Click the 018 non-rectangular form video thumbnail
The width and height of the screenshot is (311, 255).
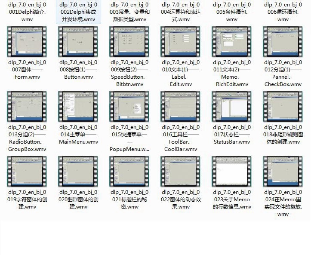[283, 106]
